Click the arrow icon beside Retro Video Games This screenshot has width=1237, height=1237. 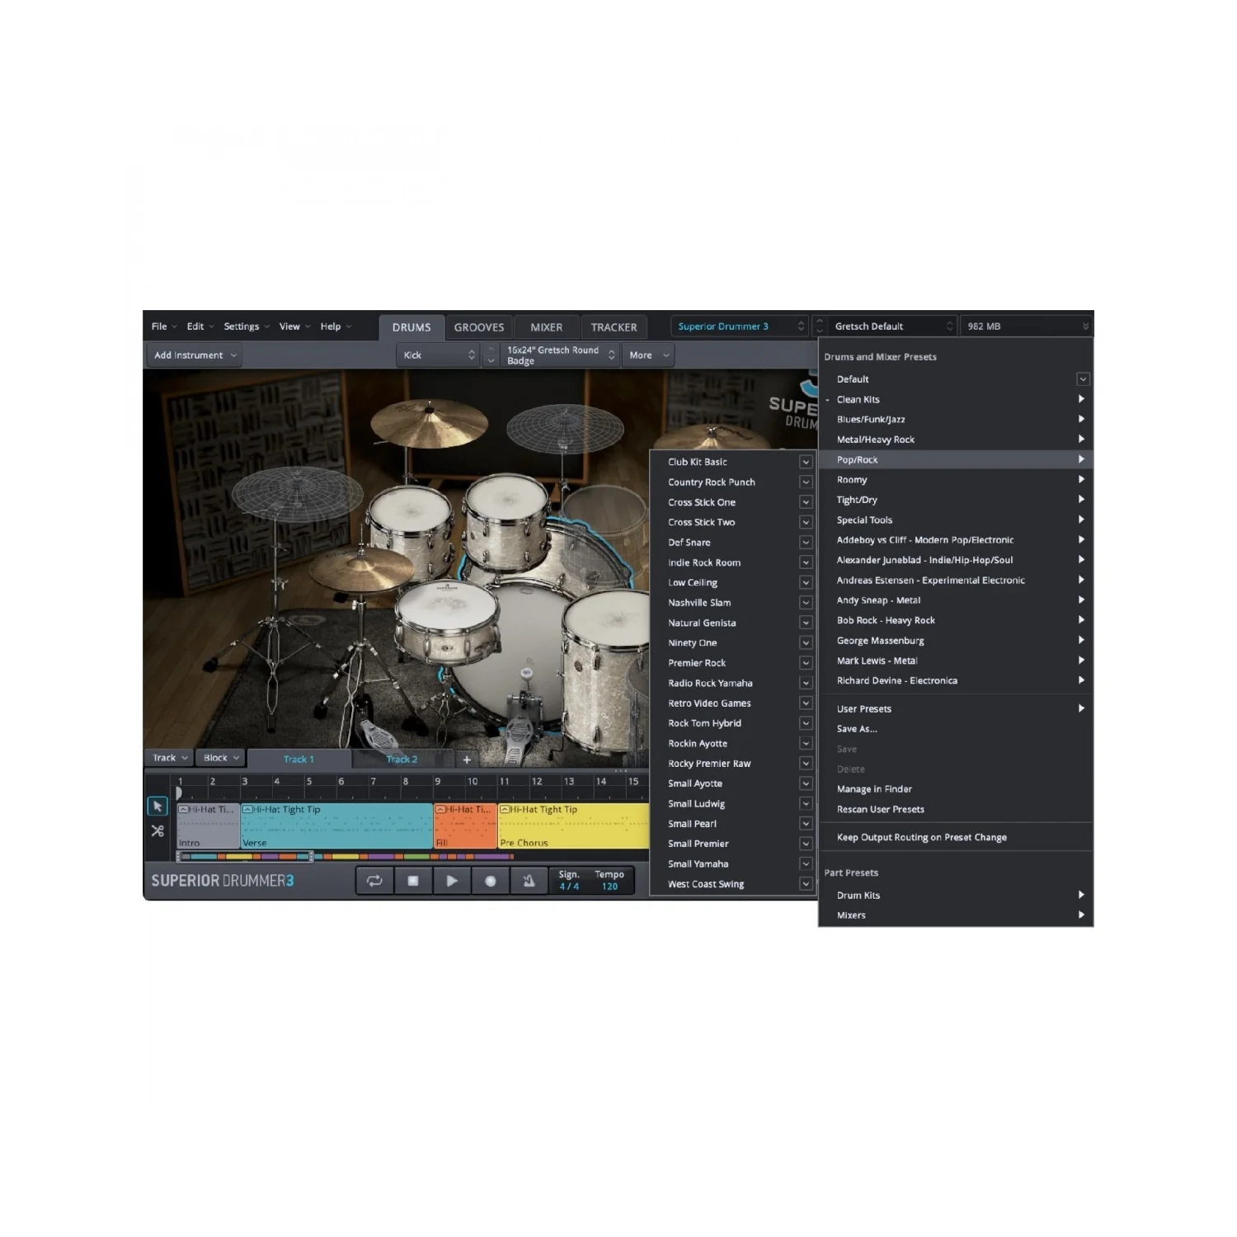(x=806, y=703)
